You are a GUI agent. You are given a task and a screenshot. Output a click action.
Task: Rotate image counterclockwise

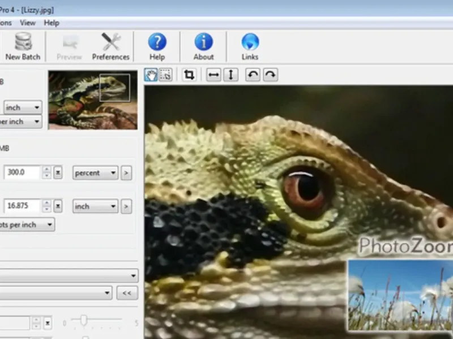(253, 75)
